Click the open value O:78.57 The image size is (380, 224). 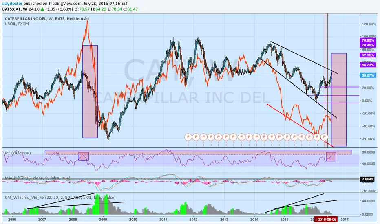[82, 9]
